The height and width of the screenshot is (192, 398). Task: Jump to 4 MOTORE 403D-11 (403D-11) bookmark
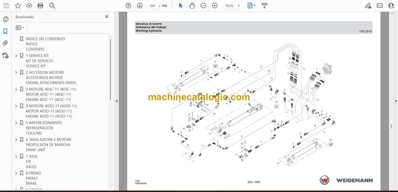click(x=51, y=111)
